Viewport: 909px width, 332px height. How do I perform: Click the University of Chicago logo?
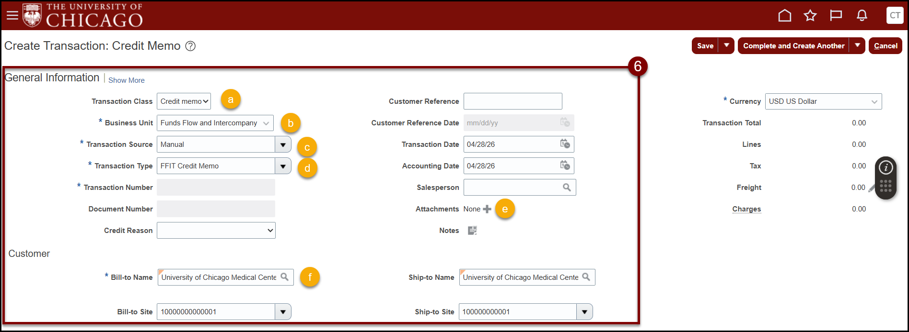[x=82, y=15]
